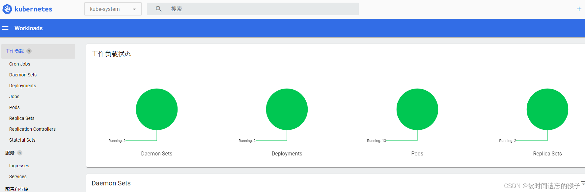The width and height of the screenshot is (585, 192).
Task: Click the Replica Sets chart caption
Action: click(547, 153)
